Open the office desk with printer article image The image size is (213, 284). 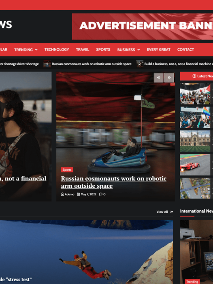pyautogui.click(x=196, y=252)
